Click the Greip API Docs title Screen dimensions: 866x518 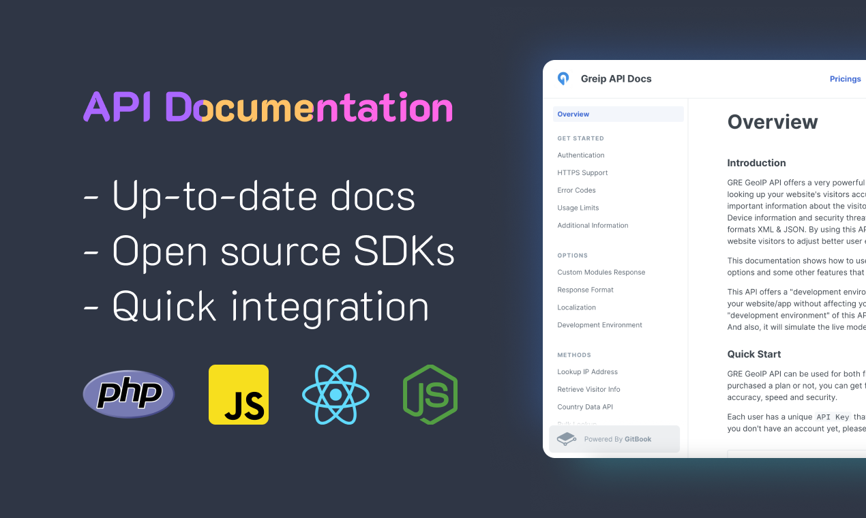pyautogui.click(x=616, y=79)
